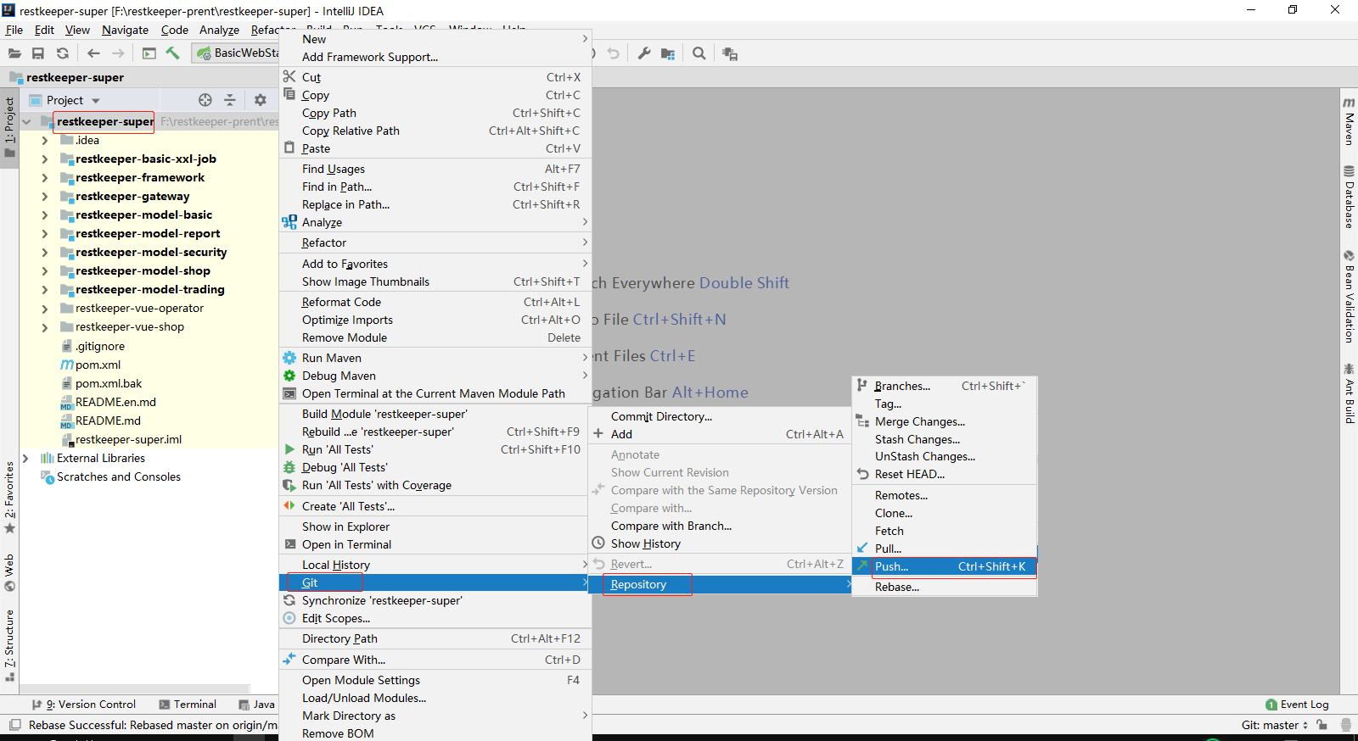Click the Open folder toolbar icon

14,53
